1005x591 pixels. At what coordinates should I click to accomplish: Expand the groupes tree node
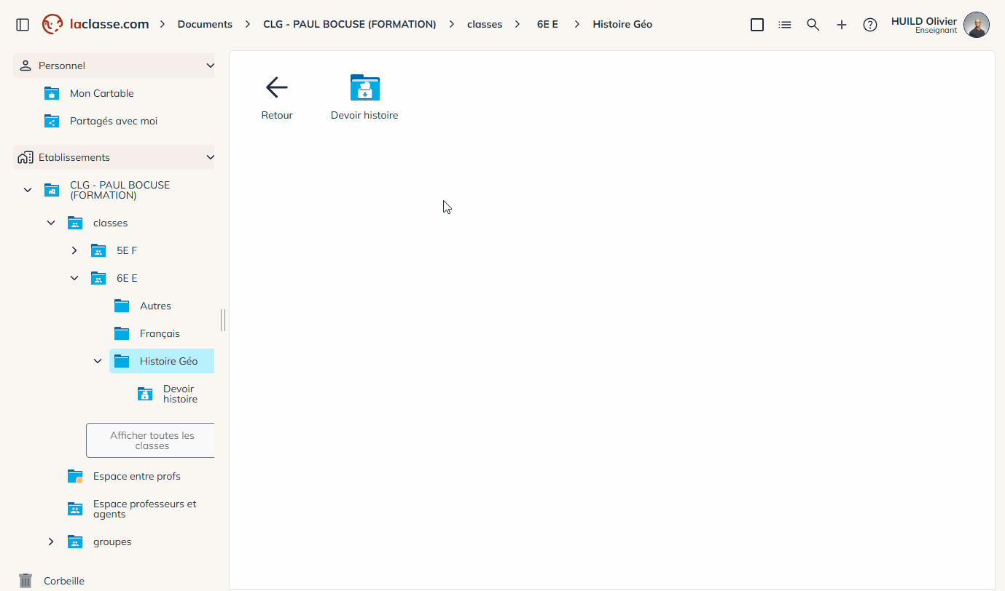pos(51,542)
